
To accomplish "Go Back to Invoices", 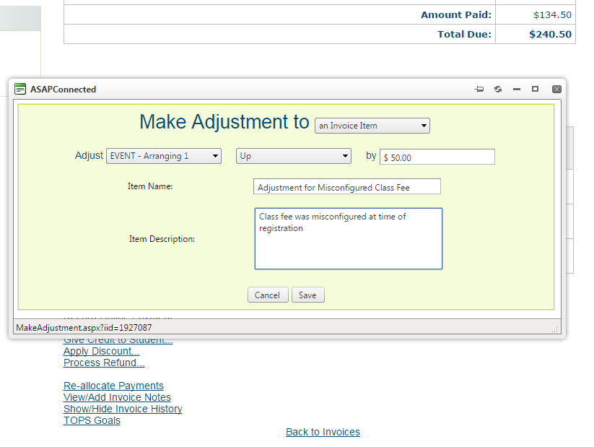I will tap(323, 432).
